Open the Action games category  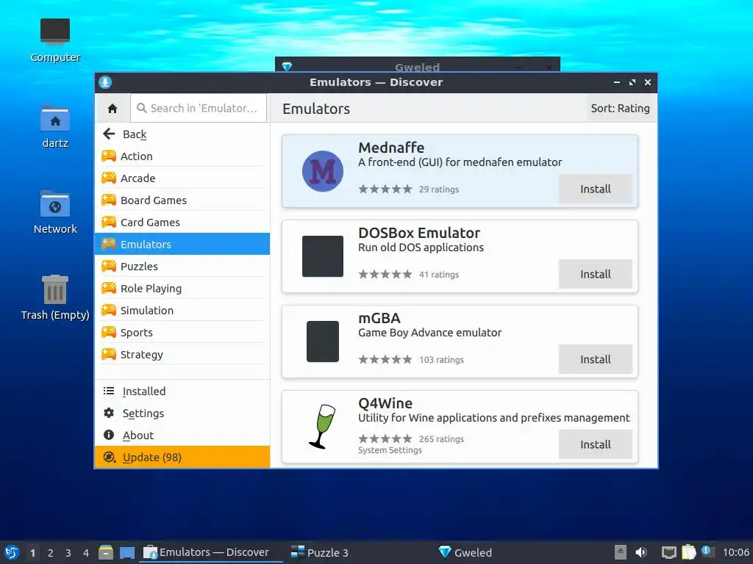(x=182, y=156)
